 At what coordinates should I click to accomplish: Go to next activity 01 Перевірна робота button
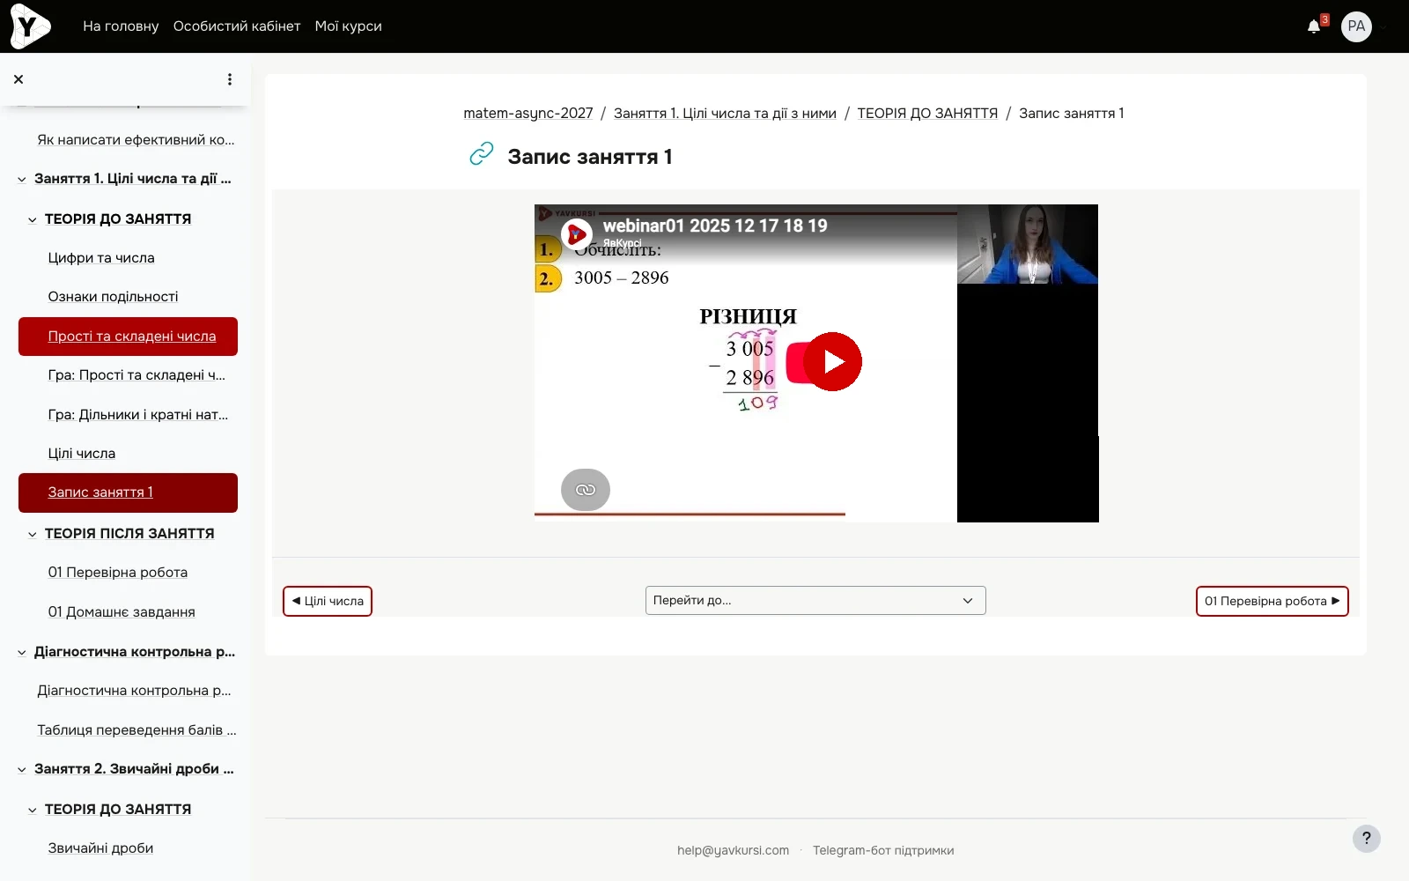tap(1273, 601)
